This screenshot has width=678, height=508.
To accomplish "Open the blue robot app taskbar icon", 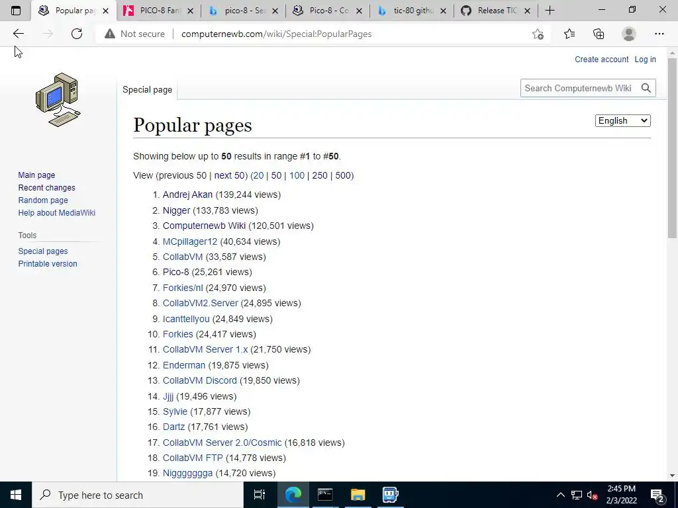I will pyautogui.click(x=391, y=495).
